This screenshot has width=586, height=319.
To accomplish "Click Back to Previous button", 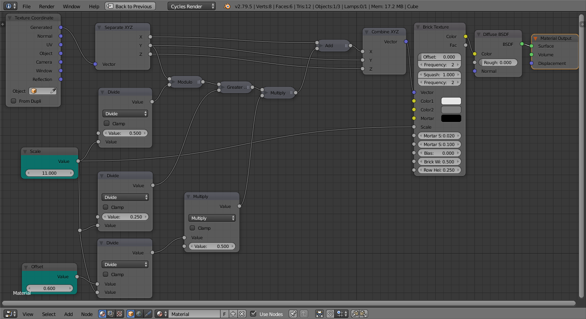I will [x=129, y=6].
